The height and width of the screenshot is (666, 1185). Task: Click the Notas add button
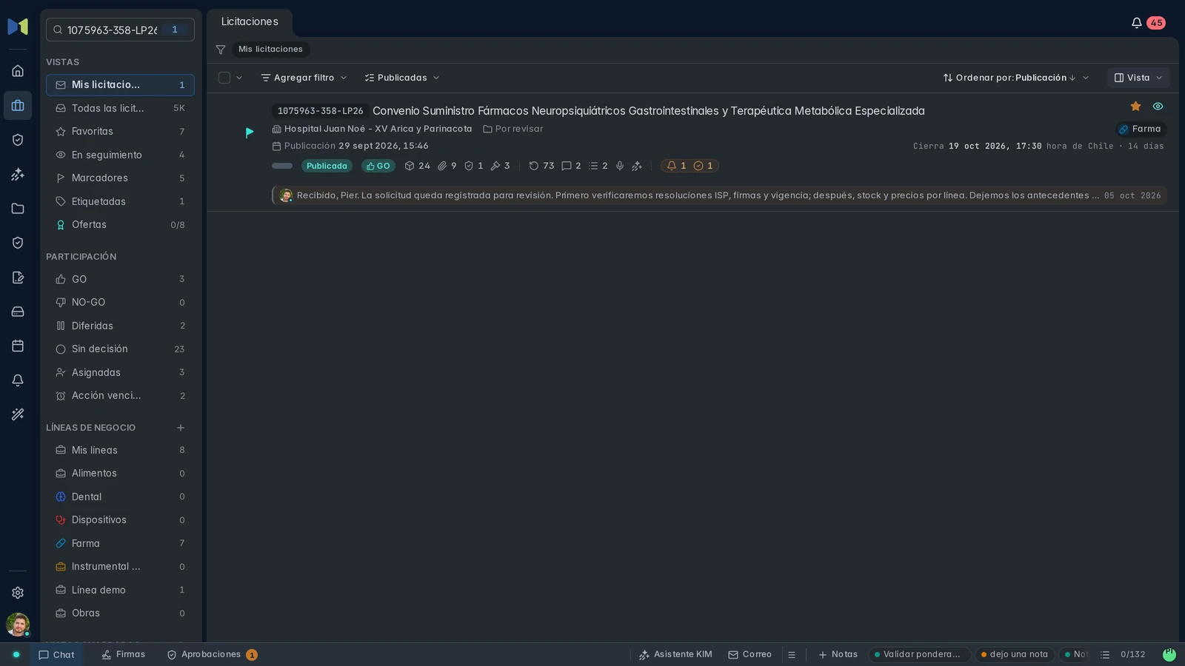click(x=838, y=655)
